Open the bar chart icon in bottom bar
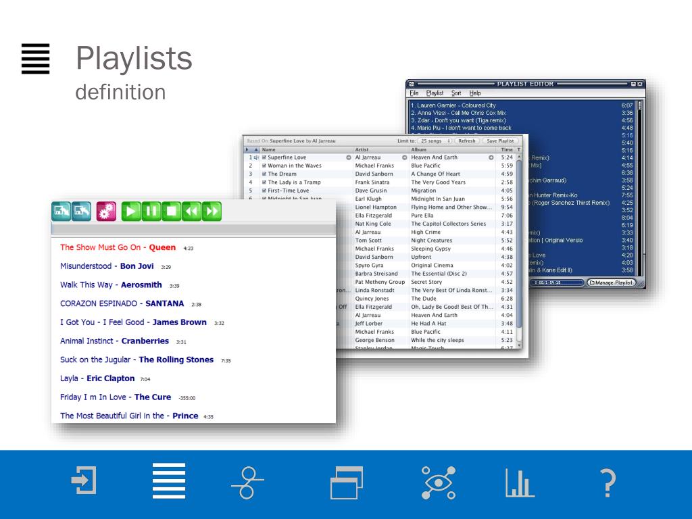This screenshot has width=692, height=519. point(520,483)
